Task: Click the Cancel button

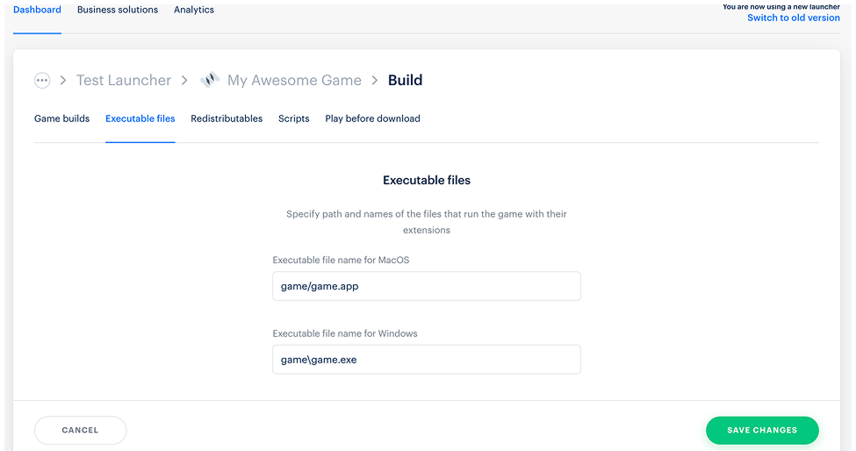Action: 80,430
